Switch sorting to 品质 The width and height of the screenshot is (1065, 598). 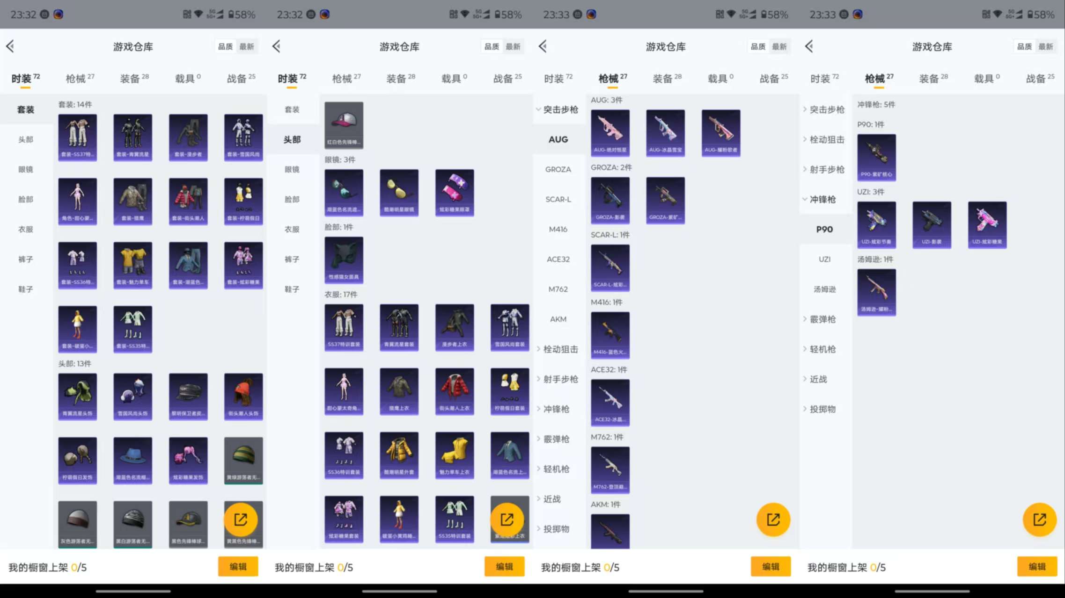click(x=226, y=46)
